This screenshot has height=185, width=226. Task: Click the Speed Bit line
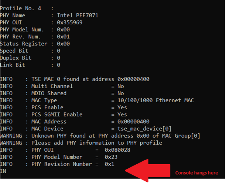click(x=30, y=51)
